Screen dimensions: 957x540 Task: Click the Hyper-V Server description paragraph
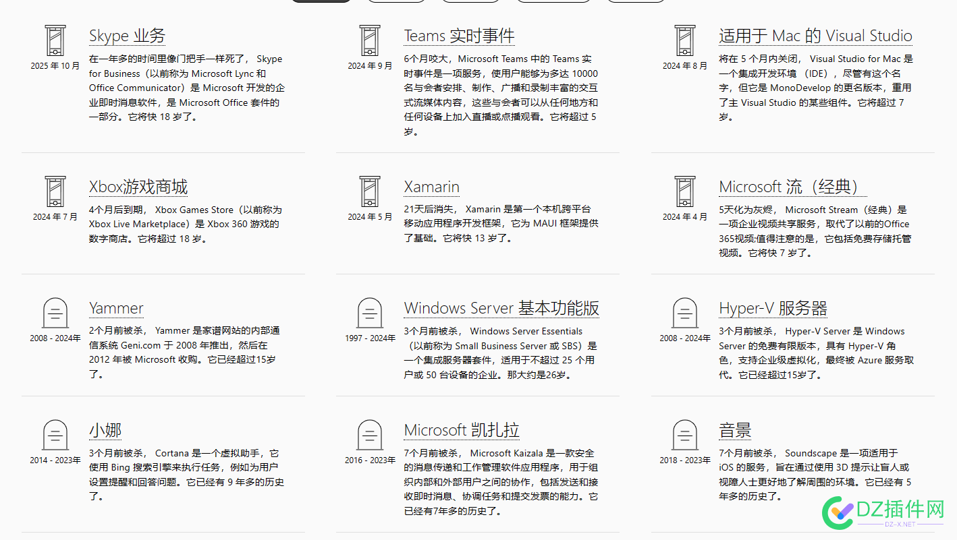point(817,353)
